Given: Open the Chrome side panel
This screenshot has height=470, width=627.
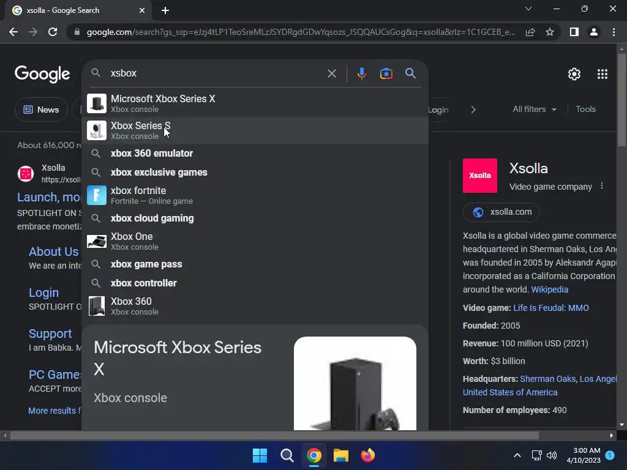Looking at the screenshot, I should [x=574, y=32].
